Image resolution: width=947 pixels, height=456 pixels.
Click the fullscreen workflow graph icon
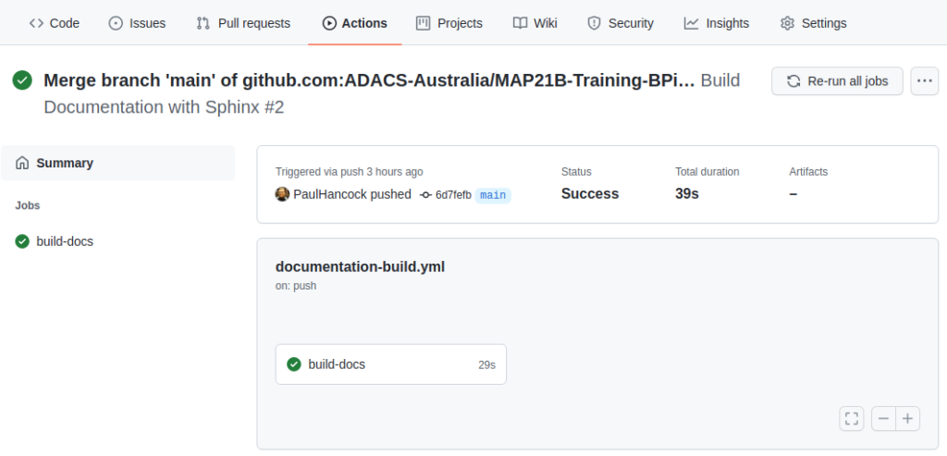(851, 419)
